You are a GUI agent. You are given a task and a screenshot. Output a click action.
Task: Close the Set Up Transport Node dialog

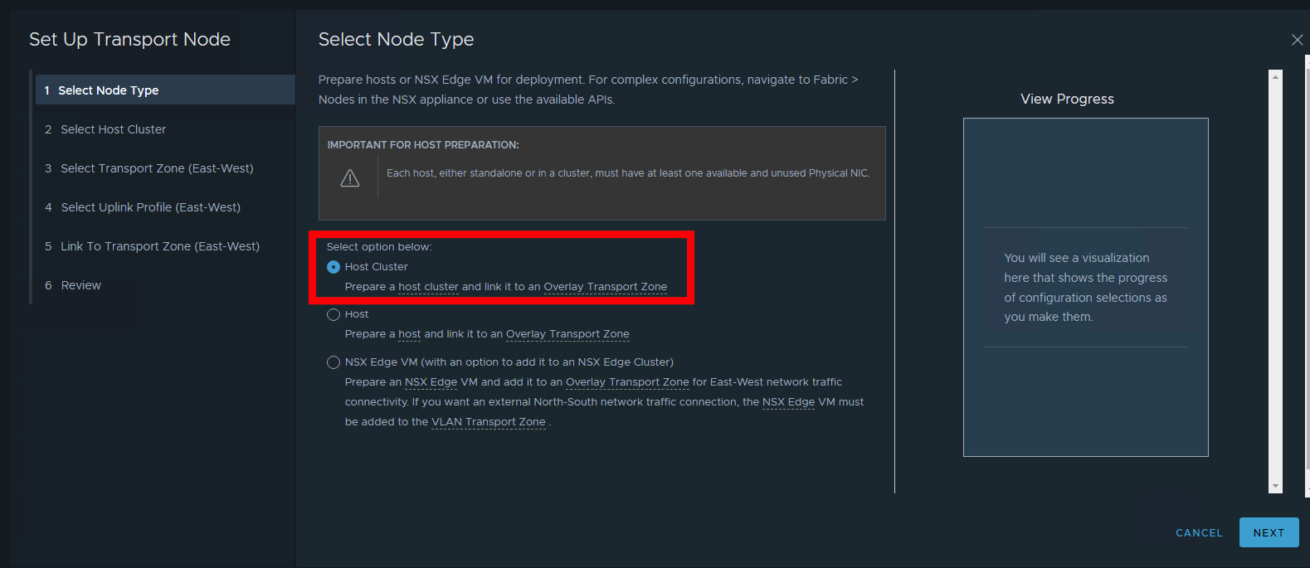[1297, 39]
